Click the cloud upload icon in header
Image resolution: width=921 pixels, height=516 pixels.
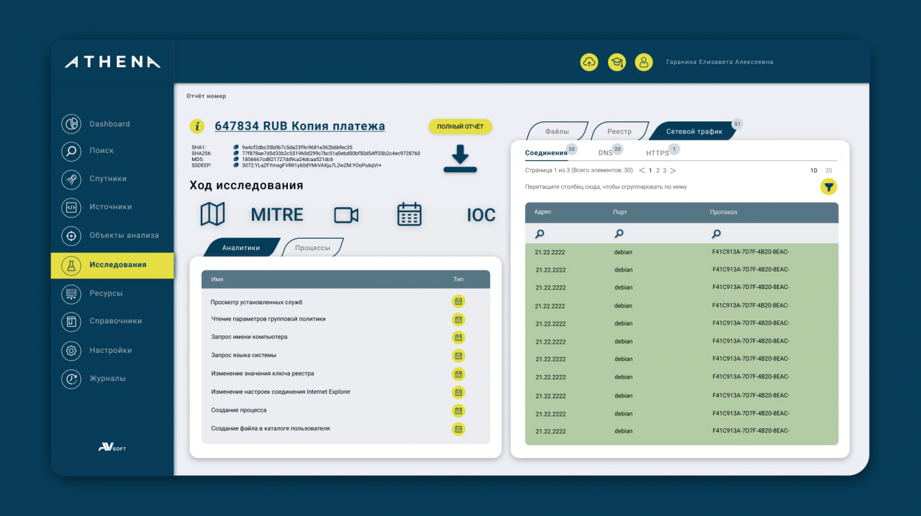click(589, 62)
